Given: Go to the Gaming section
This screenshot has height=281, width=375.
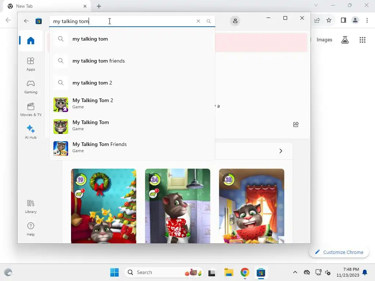Looking at the screenshot, I should 31,87.
